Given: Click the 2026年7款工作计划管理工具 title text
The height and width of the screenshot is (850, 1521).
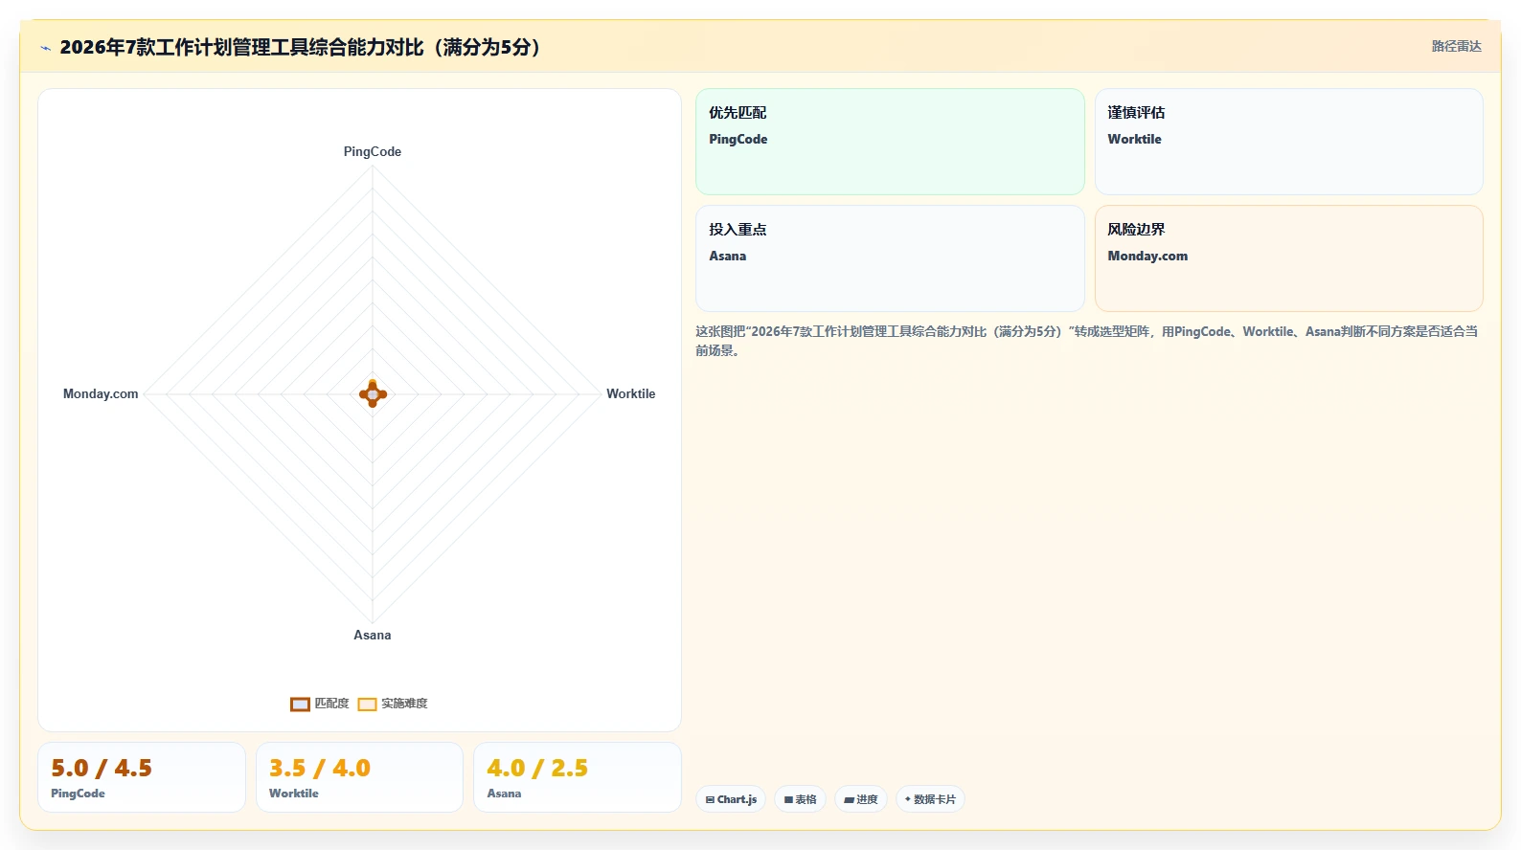Looking at the screenshot, I should (x=300, y=47).
